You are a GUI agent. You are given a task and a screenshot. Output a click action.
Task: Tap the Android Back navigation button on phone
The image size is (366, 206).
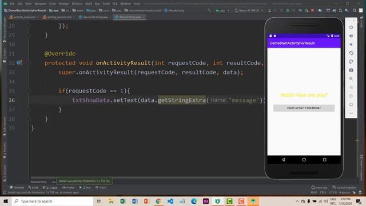(284, 160)
